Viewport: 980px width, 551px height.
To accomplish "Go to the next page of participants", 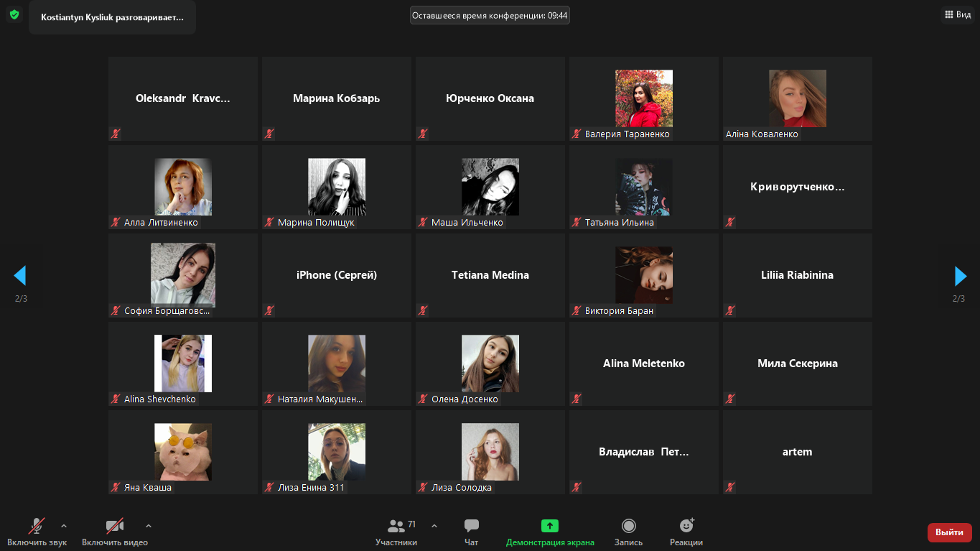I will 960,276.
